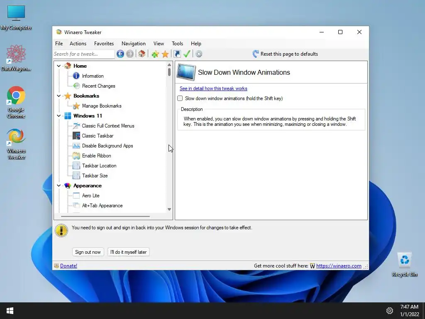Open bookmarks via gold star toolbar icon
The width and height of the screenshot is (425, 319).
(165, 54)
